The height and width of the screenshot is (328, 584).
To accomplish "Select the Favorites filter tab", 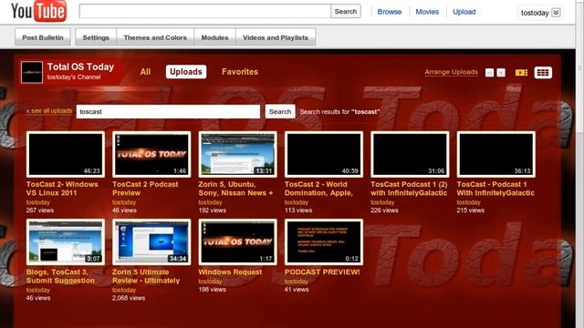I will pyautogui.click(x=240, y=72).
